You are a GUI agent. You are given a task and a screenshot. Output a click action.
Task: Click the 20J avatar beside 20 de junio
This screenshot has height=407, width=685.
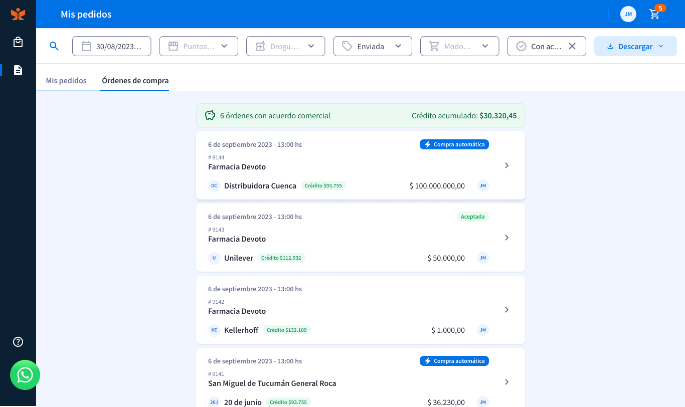click(214, 402)
